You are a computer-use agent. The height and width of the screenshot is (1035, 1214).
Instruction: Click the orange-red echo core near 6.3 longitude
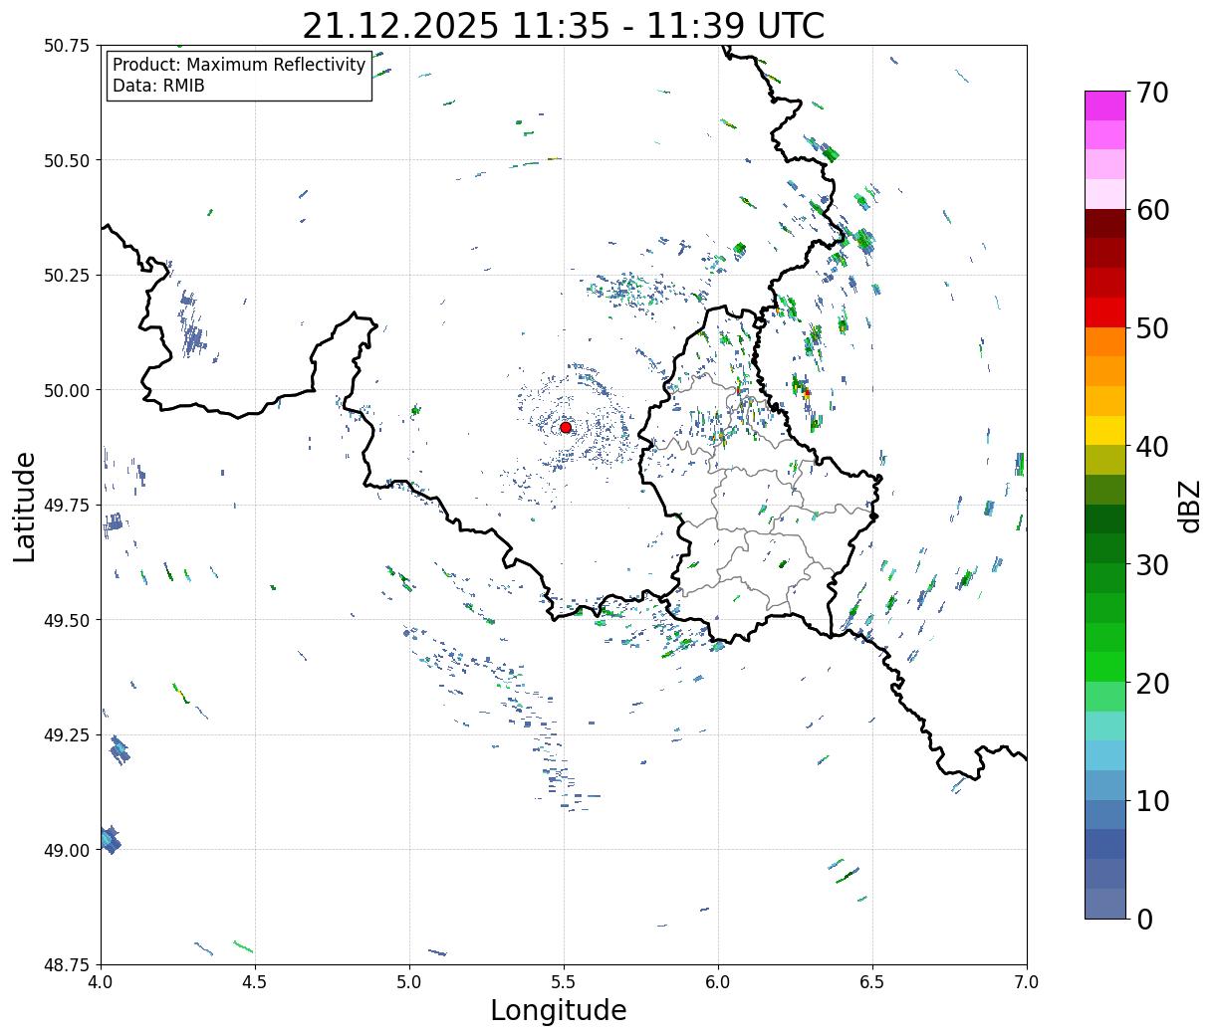(806, 393)
